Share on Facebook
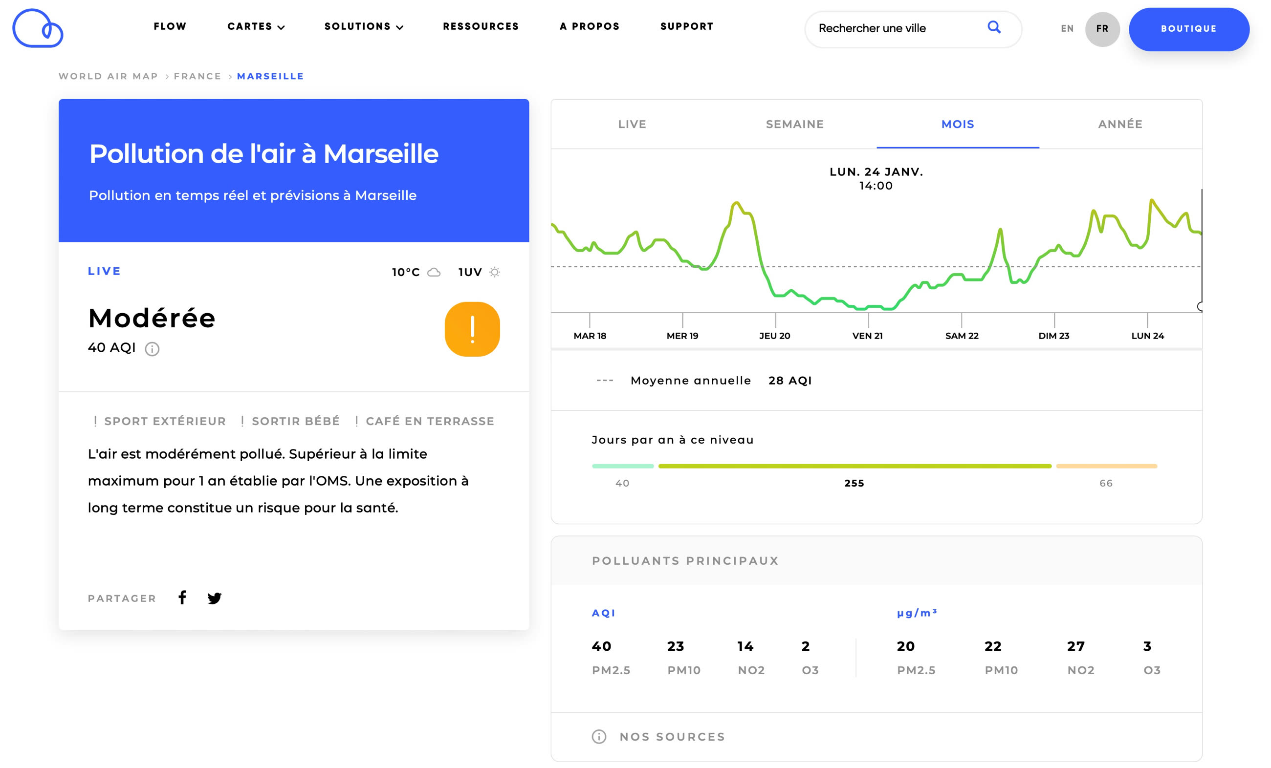This screenshot has width=1271, height=768. tap(182, 597)
